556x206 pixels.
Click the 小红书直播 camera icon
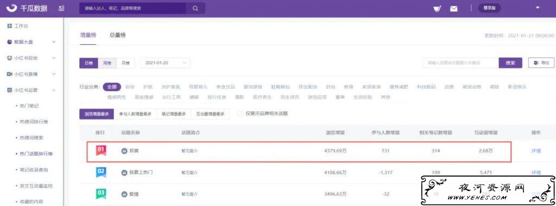[10, 74]
